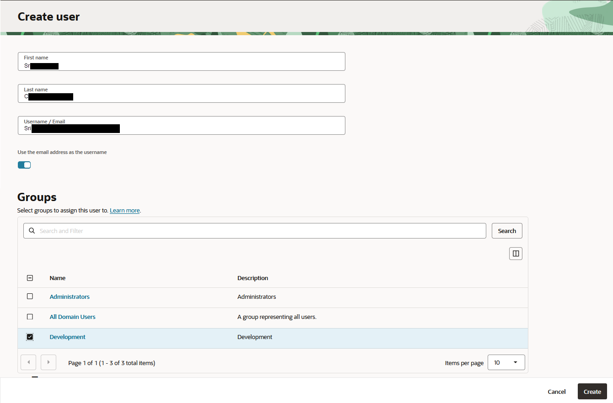
Task: Cancel the user creation
Action: pyautogui.click(x=556, y=392)
